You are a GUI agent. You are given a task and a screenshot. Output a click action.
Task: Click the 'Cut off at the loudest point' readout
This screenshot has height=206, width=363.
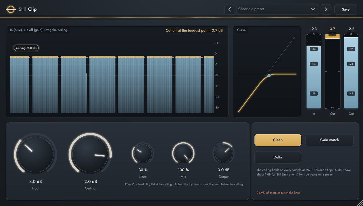pos(194,30)
